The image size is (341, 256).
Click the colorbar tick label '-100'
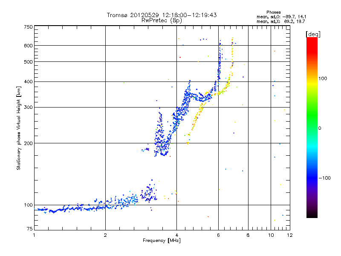324,178
